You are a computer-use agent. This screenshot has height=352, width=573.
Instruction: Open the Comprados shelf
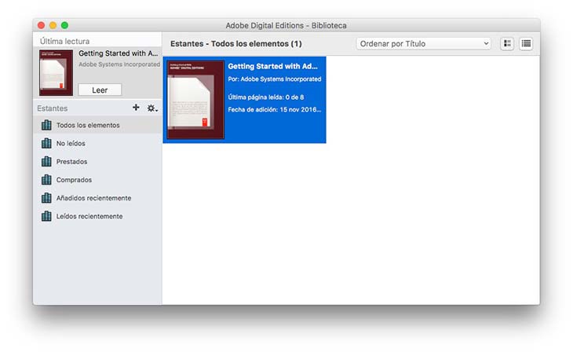(97, 180)
